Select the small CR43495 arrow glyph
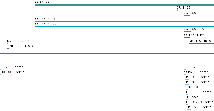Image resolution: width=214 pixels, height=111 pixels. pyautogui.click(x=177, y=10)
